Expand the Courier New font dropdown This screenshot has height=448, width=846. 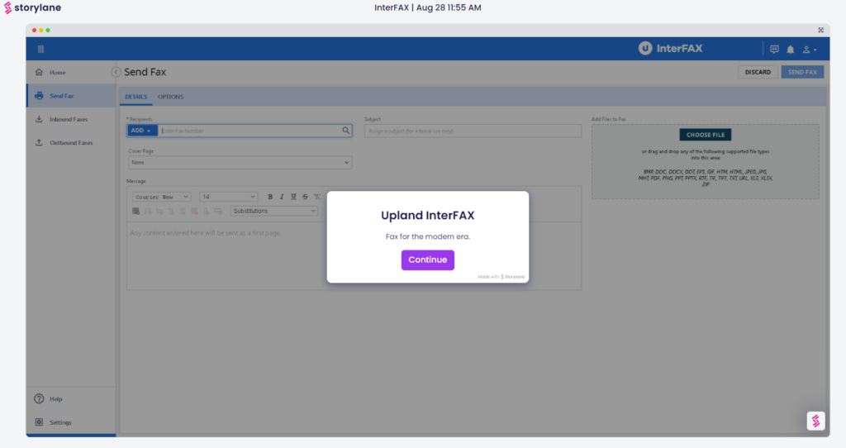pyautogui.click(x=162, y=197)
